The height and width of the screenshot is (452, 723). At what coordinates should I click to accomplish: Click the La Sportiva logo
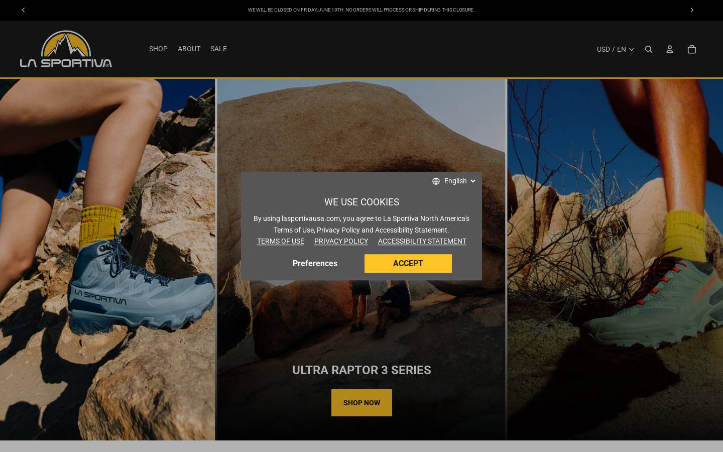(66, 49)
